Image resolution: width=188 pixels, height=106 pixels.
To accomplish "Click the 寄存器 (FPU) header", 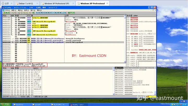I will click(x=141, y=16).
